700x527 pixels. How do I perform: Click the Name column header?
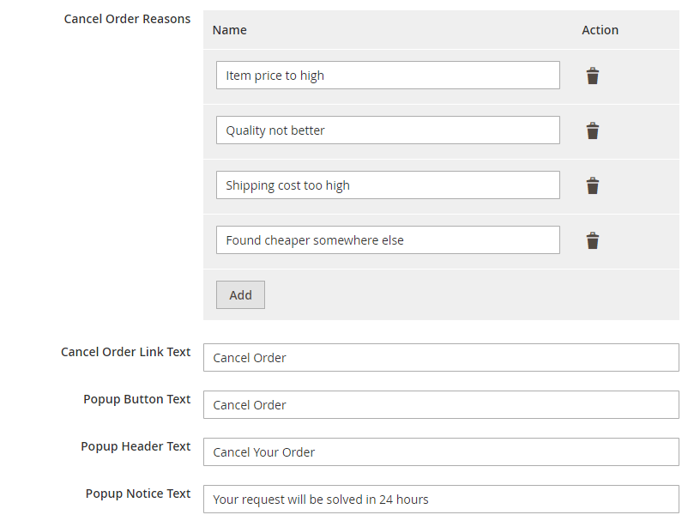pos(230,30)
